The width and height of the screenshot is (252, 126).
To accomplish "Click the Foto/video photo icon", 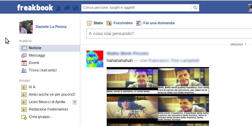I will point(109,23).
